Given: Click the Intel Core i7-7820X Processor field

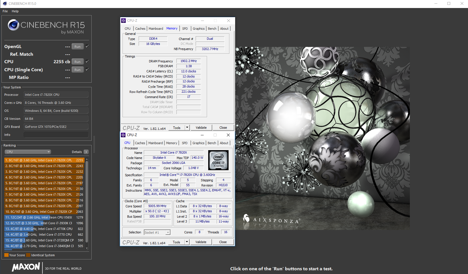Looking at the screenshot, I should coord(56,95).
